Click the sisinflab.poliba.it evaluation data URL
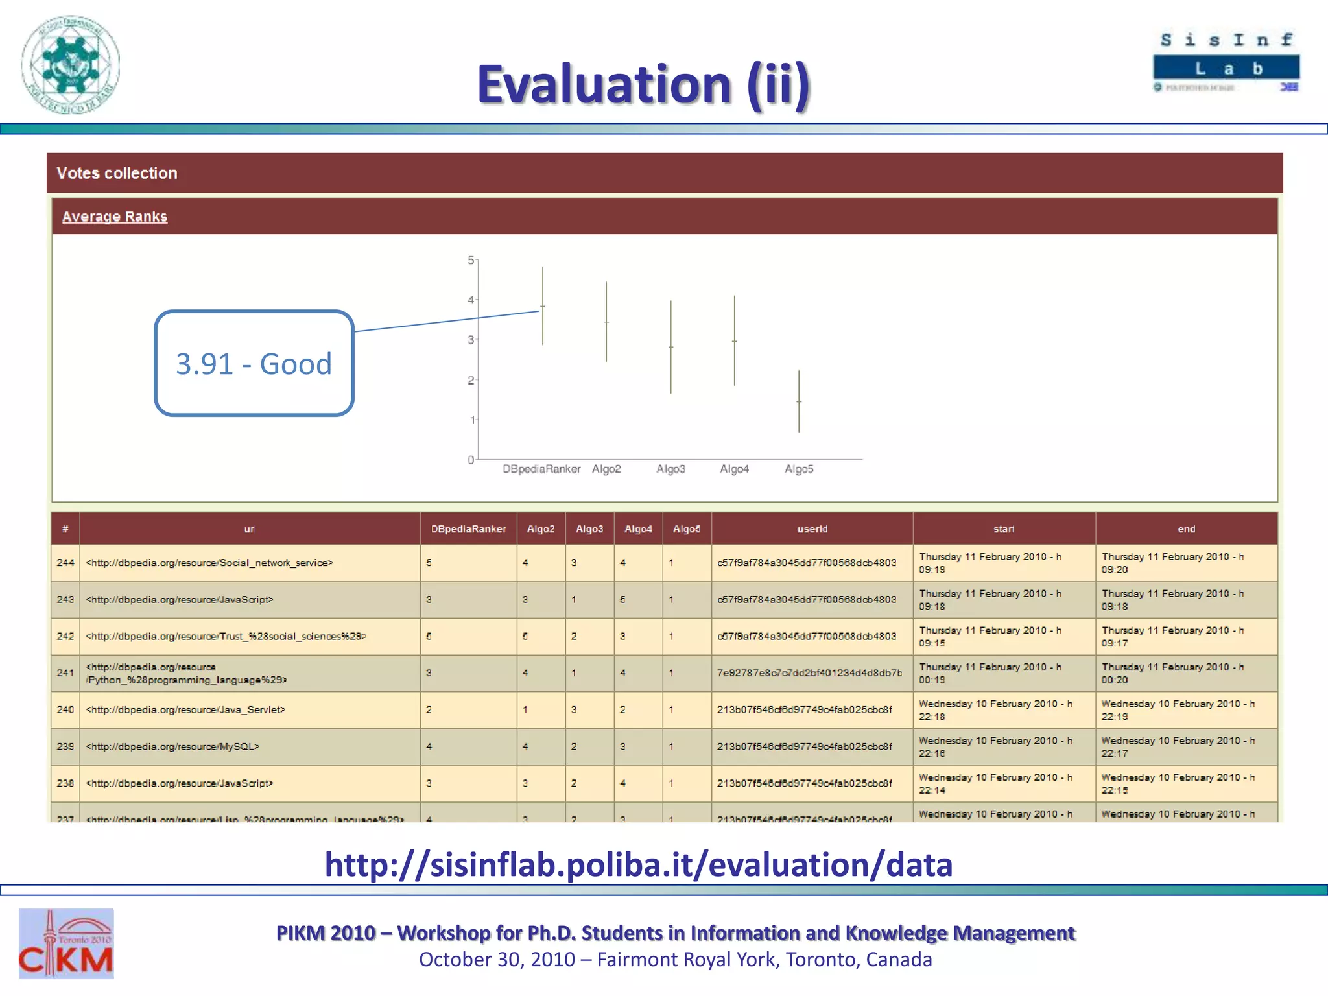The width and height of the screenshot is (1328, 996). coord(639,864)
